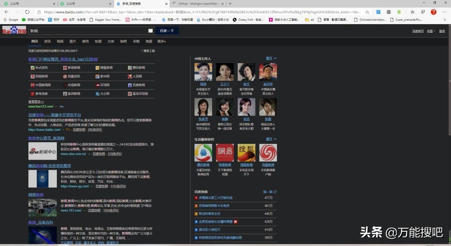Open the gray extension icon beside blue P

coord(389,12)
